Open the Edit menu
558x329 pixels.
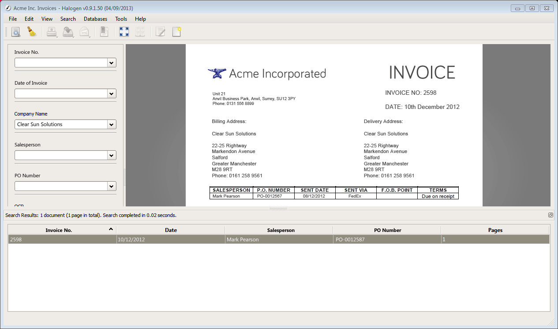(x=29, y=19)
